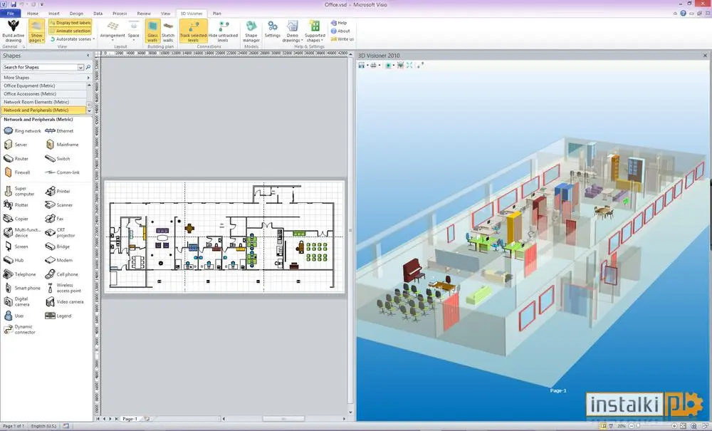
Task: Open Arrangement dropdown
Action: (112, 31)
